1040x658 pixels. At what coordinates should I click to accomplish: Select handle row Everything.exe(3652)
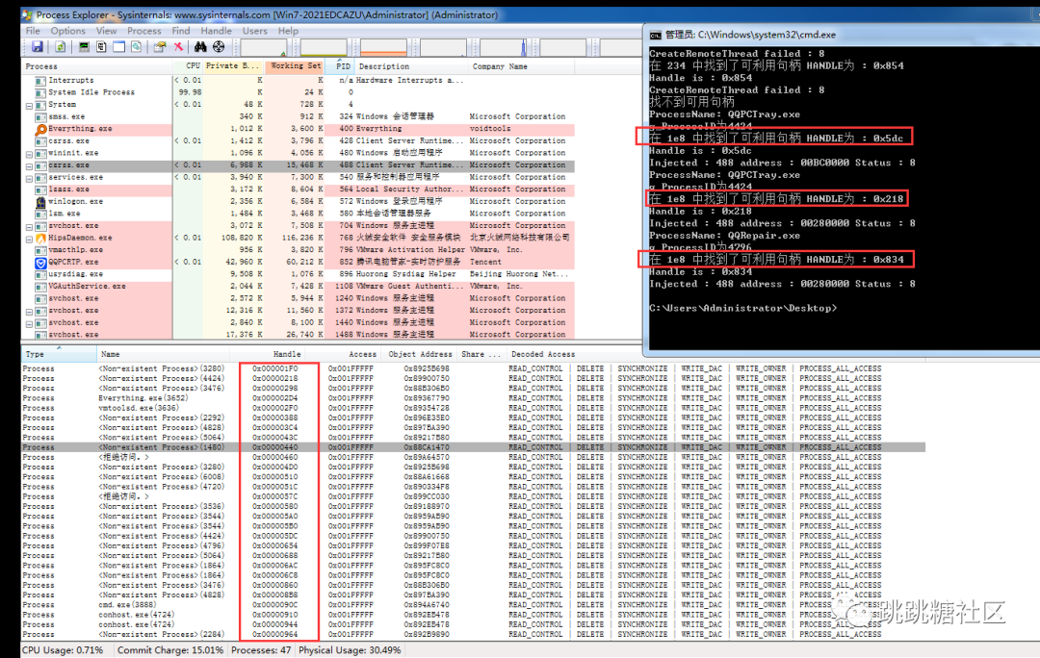point(474,398)
